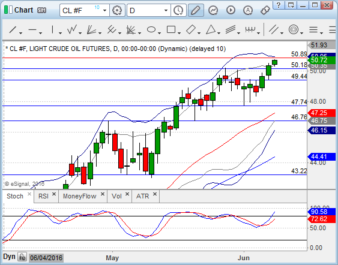Image resolution: width=338 pixels, height=265 pixels.
Task: Open the studies chart-line icon
Action: (213, 10)
